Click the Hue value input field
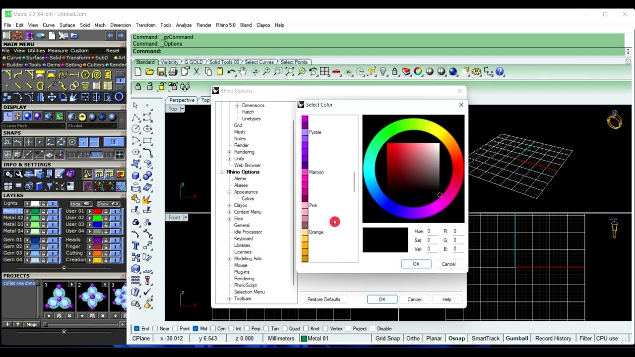Image resolution: width=635 pixels, height=357 pixels. pos(432,231)
